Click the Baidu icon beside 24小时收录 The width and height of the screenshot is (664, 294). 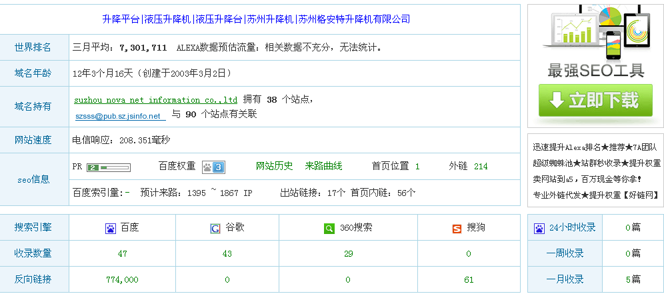tap(539, 228)
